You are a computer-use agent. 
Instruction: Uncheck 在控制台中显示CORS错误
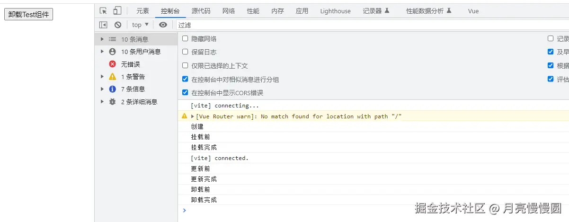[x=185, y=93]
